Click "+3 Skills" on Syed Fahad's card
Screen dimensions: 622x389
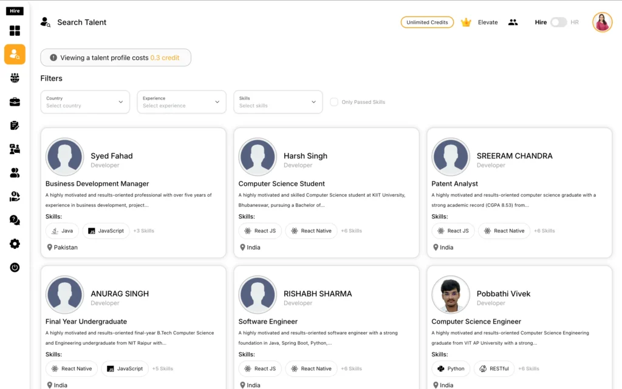point(143,231)
